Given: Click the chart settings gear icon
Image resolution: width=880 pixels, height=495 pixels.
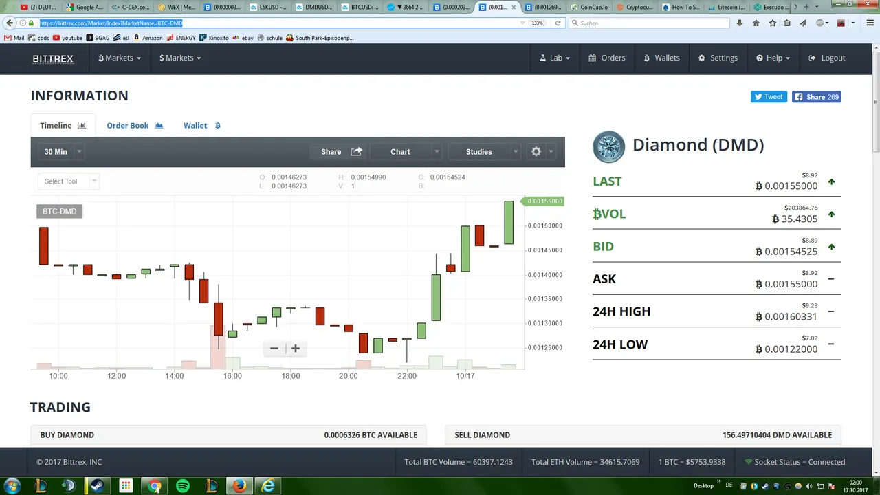Looking at the screenshot, I should [536, 151].
